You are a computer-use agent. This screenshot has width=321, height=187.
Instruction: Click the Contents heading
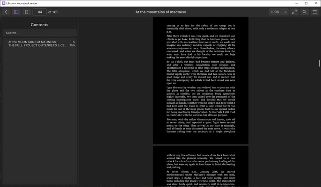(39, 25)
